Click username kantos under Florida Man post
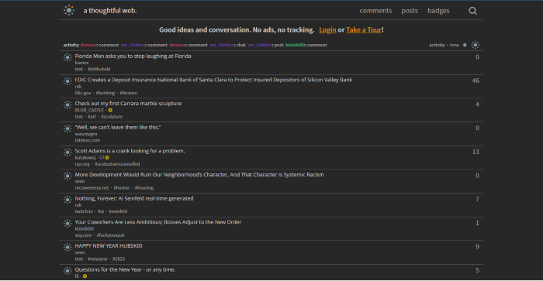Viewport: 543px width, 281px height. point(81,63)
